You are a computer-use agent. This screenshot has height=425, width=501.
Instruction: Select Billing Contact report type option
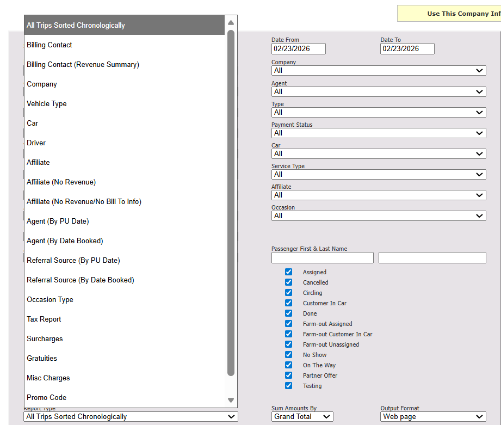tap(50, 45)
